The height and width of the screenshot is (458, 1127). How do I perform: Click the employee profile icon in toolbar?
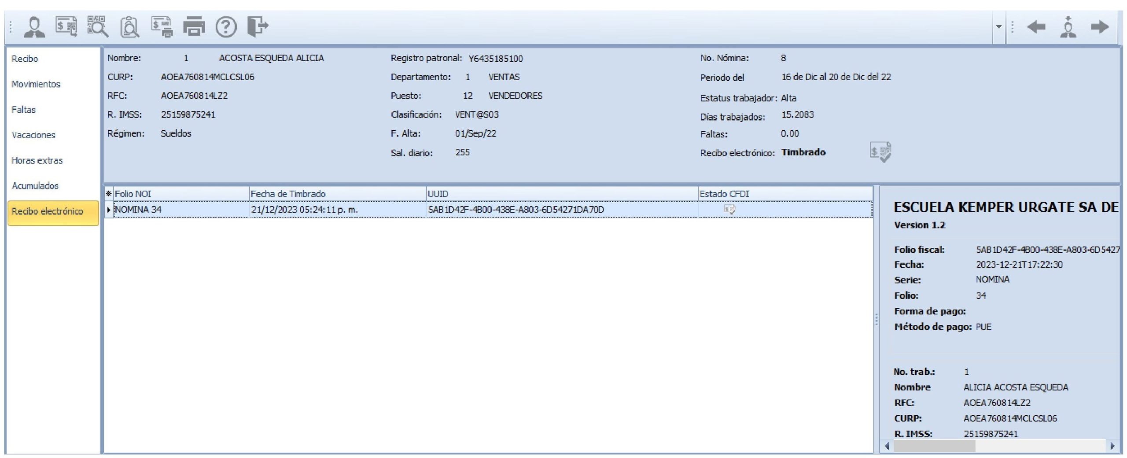(34, 27)
